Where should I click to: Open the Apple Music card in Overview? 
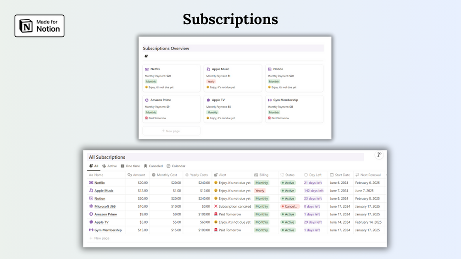point(233,78)
